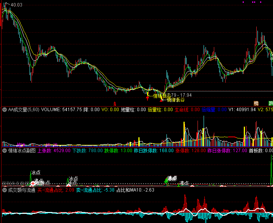Click the green 跌 marker icon
This screenshot has height=223, width=273.
[x=271, y=103]
